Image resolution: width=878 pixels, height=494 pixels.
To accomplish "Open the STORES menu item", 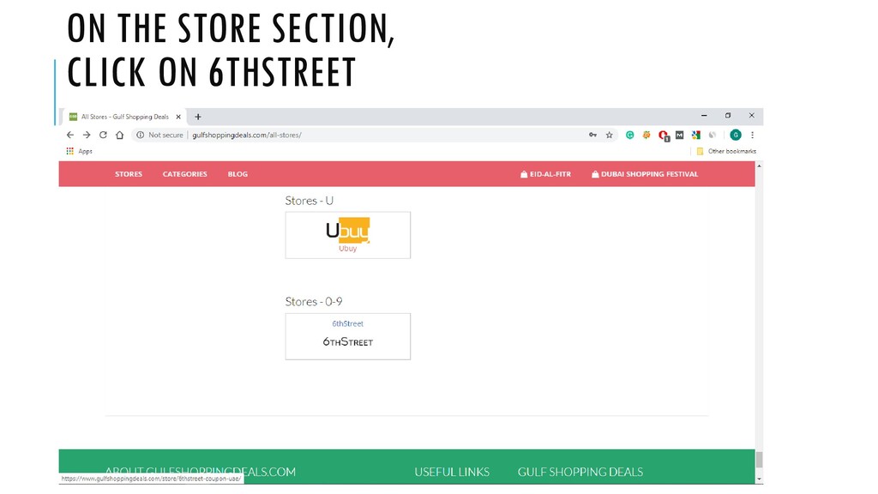I will pyautogui.click(x=129, y=174).
